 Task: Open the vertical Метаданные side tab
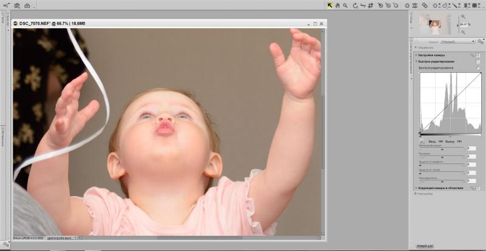point(2,137)
